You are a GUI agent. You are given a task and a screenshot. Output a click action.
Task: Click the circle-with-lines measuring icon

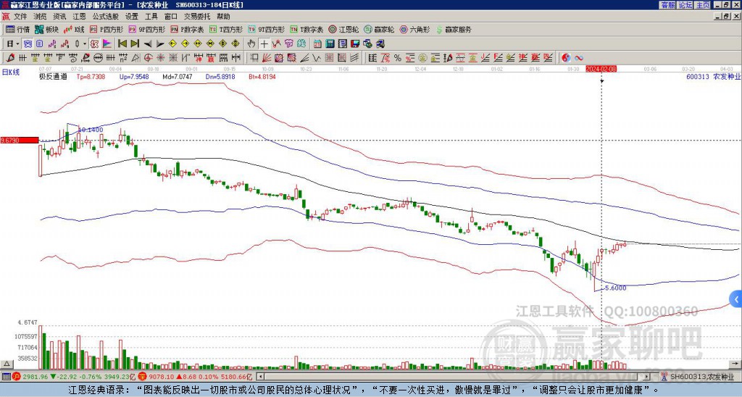click(98, 58)
